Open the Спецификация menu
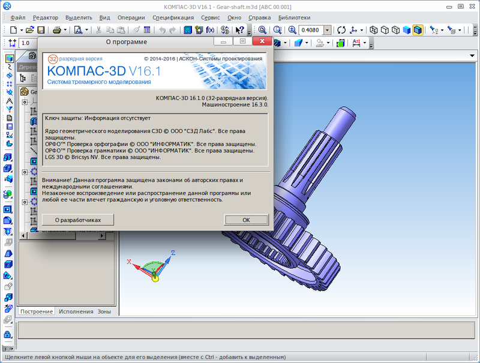This screenshot has width=480, height=363. click(173, 18)
